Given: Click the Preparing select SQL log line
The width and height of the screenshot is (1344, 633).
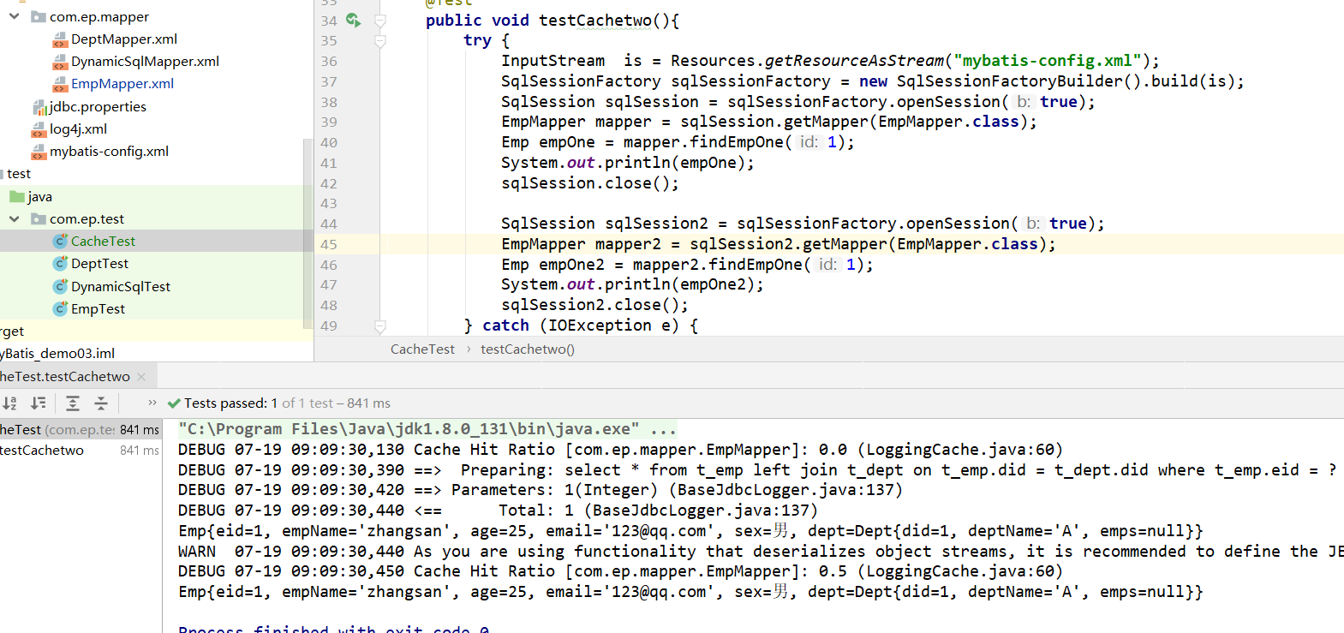Looking at the screenshot, I should 757,470.
